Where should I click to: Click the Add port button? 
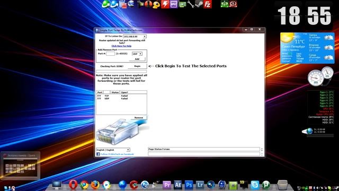click(x=137, y=59)
